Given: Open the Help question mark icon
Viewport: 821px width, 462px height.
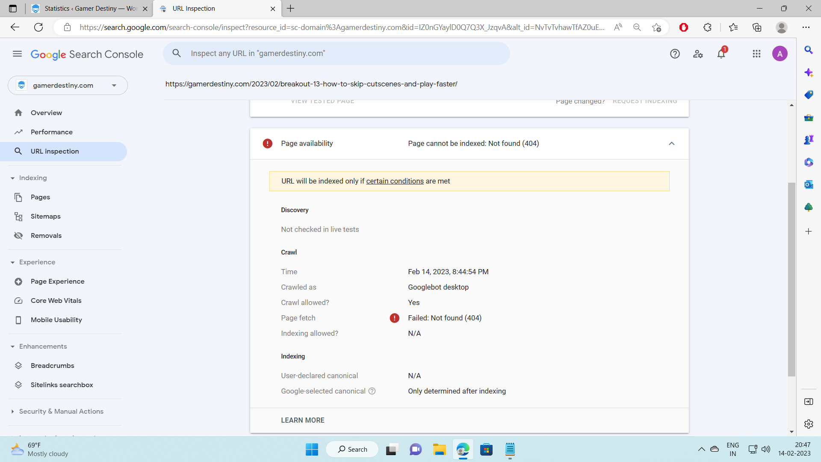Looking at the screenshot, I should pos(675,54).
